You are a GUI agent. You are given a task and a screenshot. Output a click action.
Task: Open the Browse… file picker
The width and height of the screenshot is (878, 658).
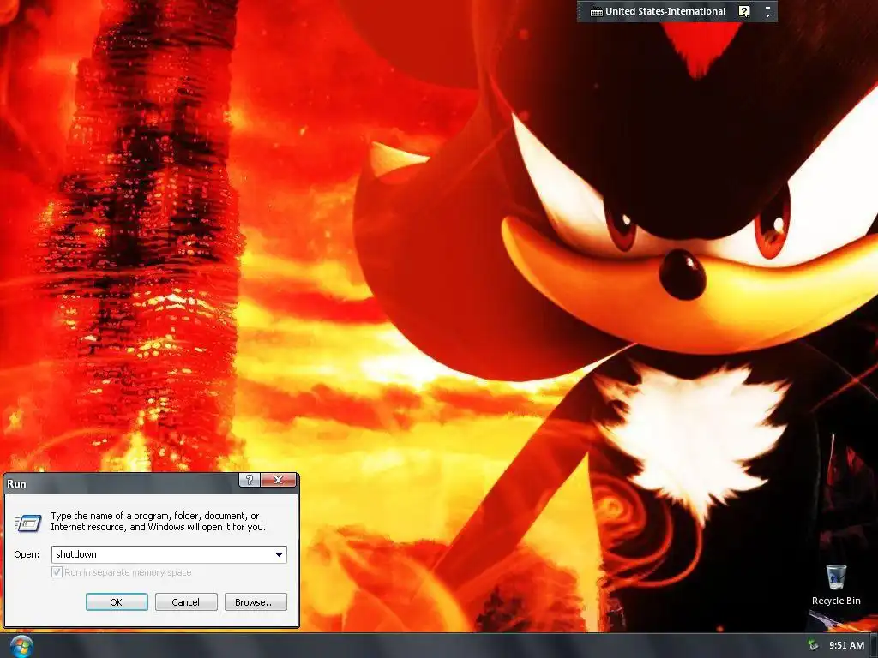pyautogui.click(x=256, y=602)
